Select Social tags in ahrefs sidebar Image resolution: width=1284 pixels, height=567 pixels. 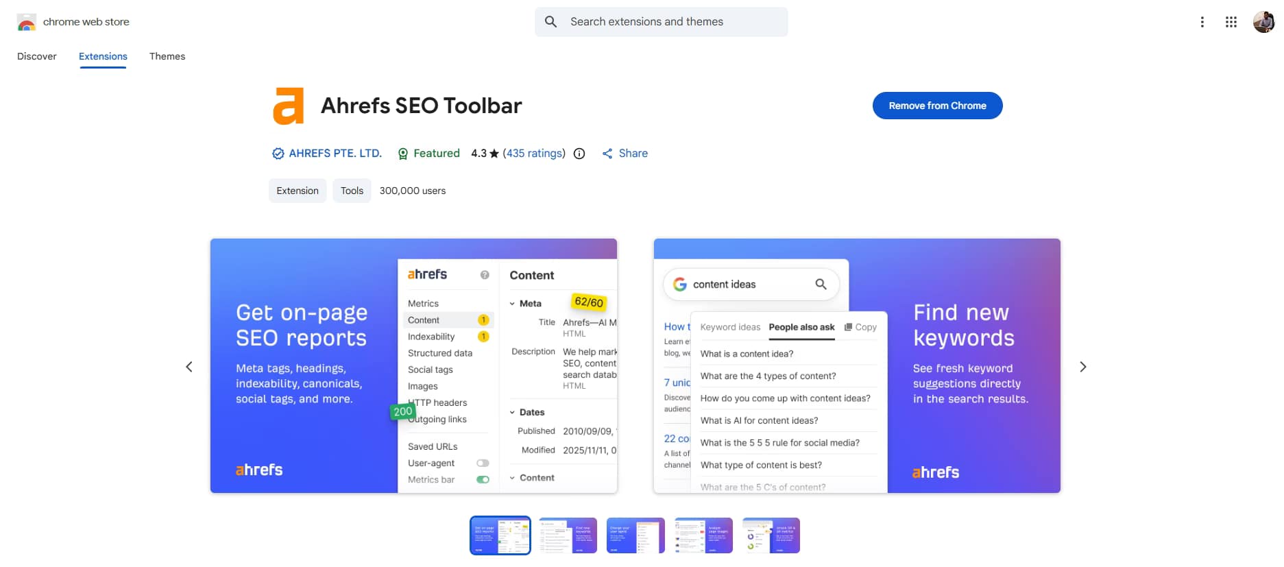(x=431, y=370)
